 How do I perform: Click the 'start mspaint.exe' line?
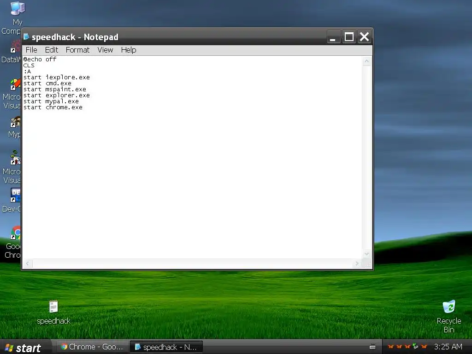tap(55, 89)
